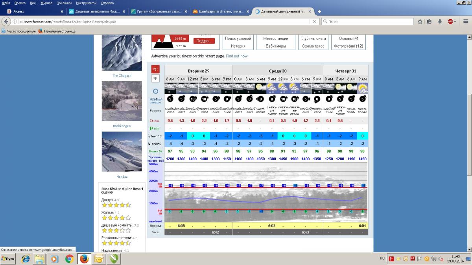Open the bookmarks list icon in toolbar
The height and width of the screenshot is (265, 472).
tap(430, 22)
